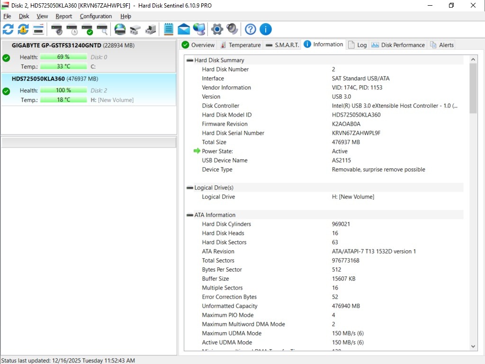Click the 69 % health bar
Image resolution: width=485 pixels, height=364 pixels.
pyautogui.click(x=63, y=57)
